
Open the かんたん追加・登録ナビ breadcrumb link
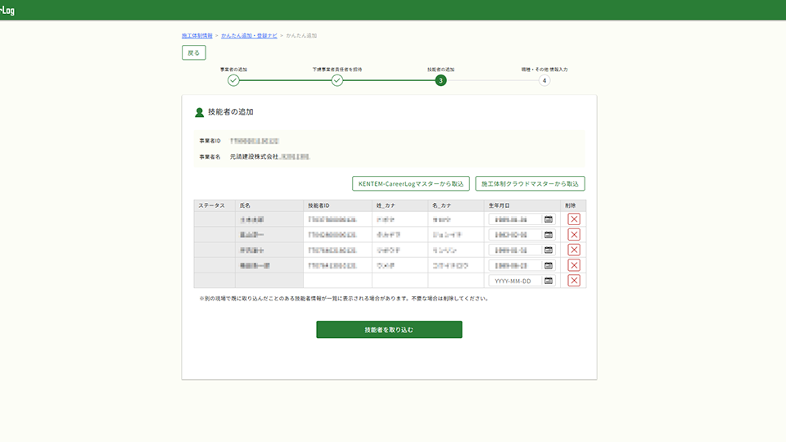tap(249, 35)
